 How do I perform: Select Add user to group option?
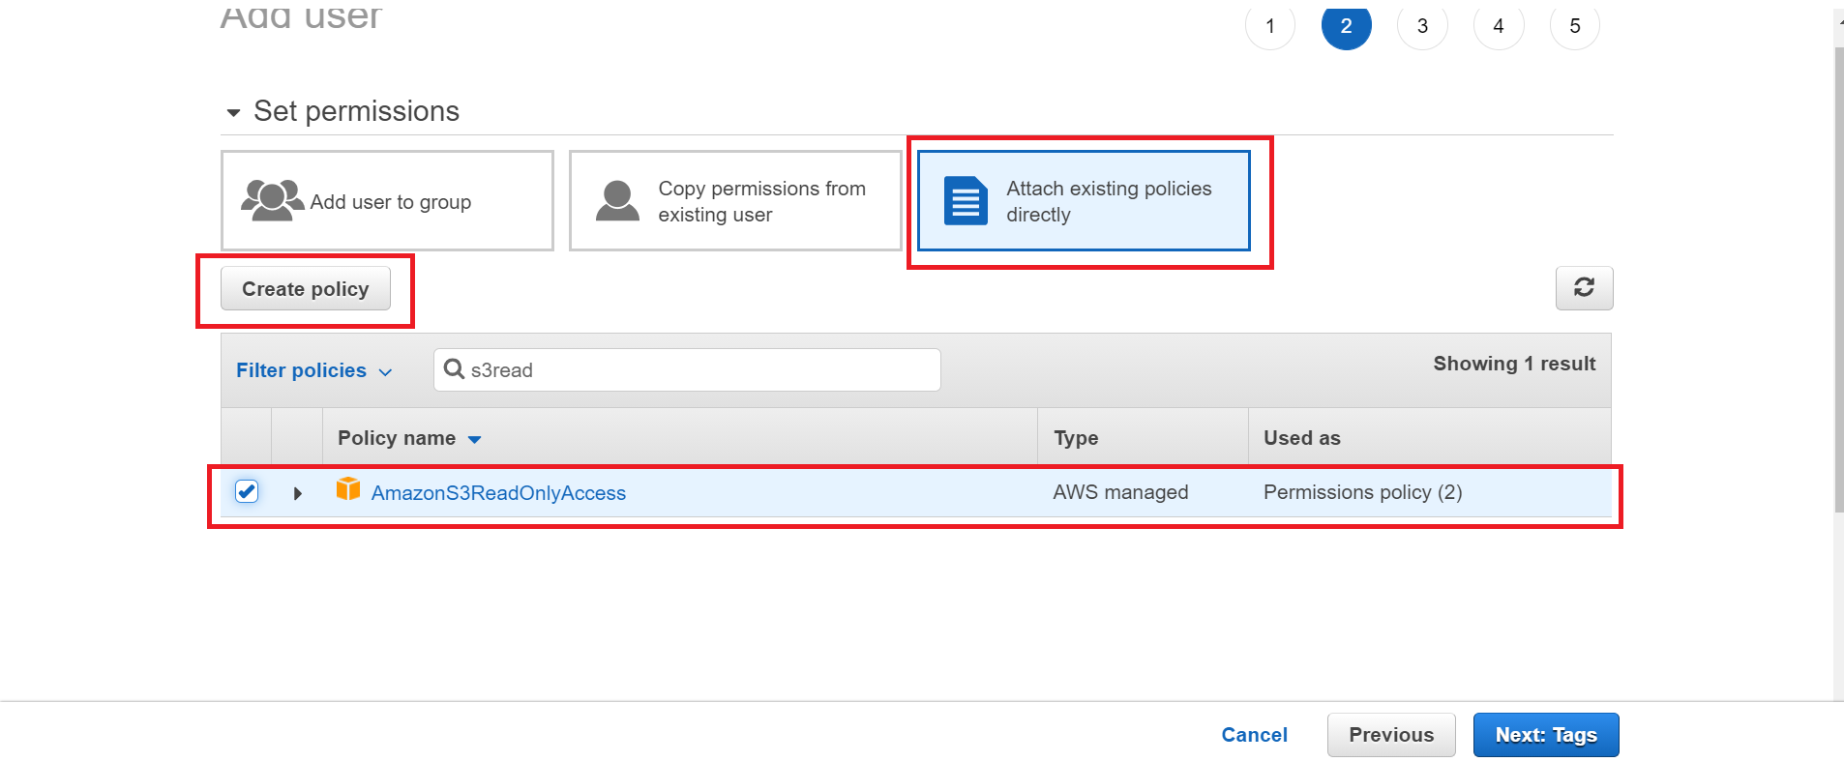[387, 201]
